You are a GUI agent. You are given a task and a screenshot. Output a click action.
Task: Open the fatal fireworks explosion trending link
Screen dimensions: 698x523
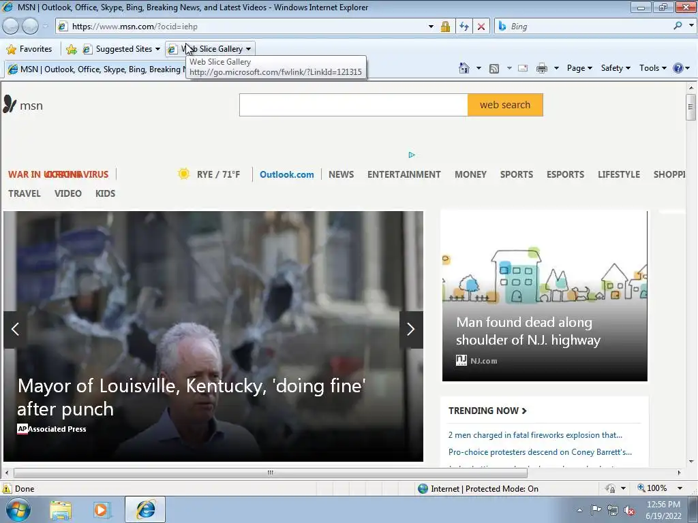tap(535, 435)
